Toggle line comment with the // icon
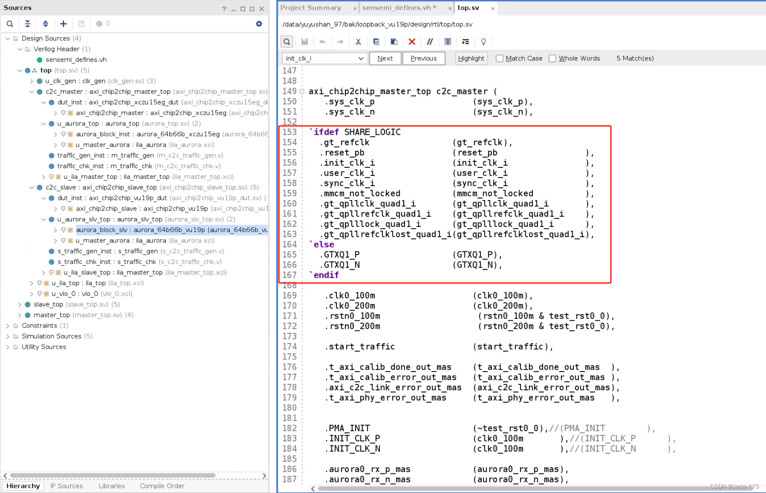 pos(430,41)
